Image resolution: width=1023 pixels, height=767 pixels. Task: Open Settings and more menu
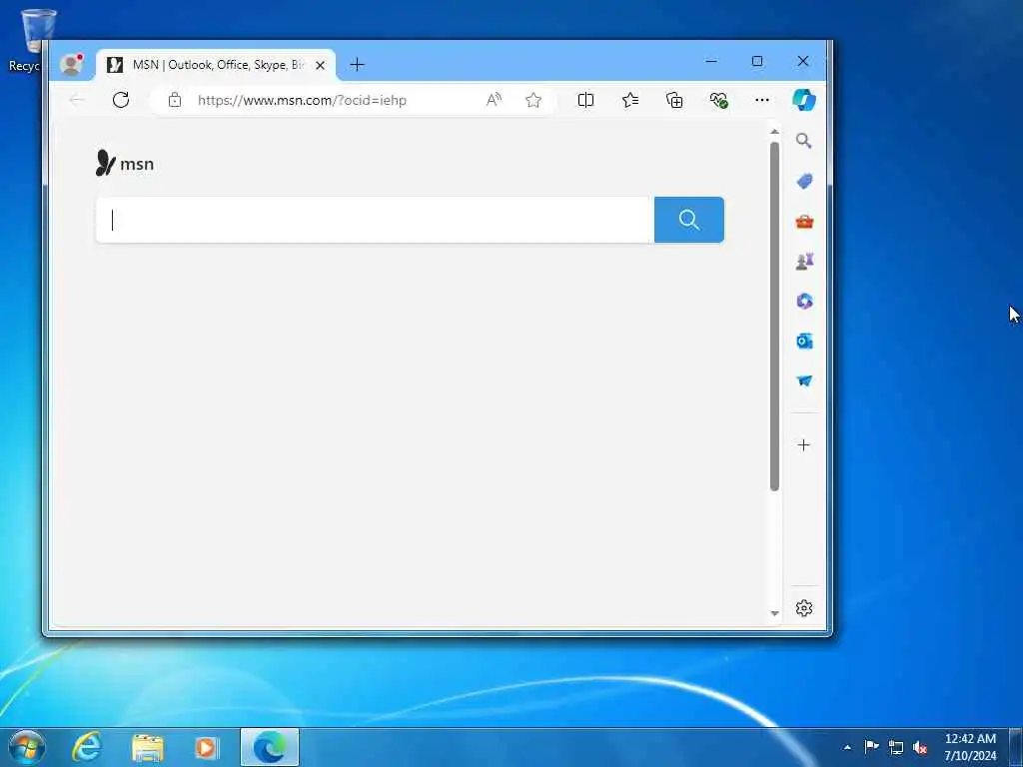(x=762, y=100)
